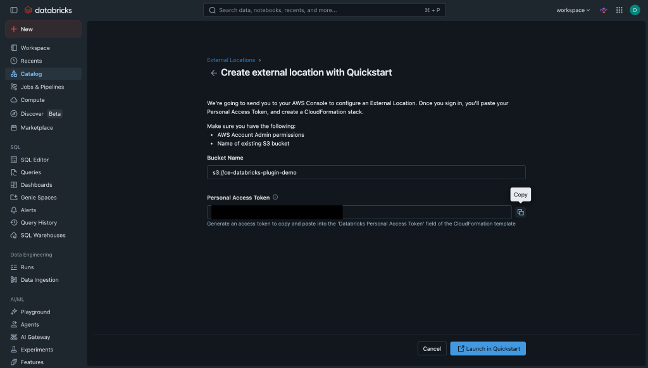Screen dimensions: 648x368
Task: Open the apps grid switcher
Action: [x=619, y=10]
